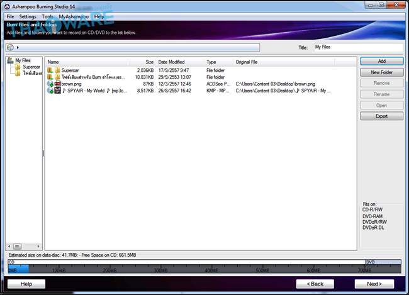Sort by Original File column header
Image resolution: width=409 pixels, height=295 pixels.
point(284,62)
